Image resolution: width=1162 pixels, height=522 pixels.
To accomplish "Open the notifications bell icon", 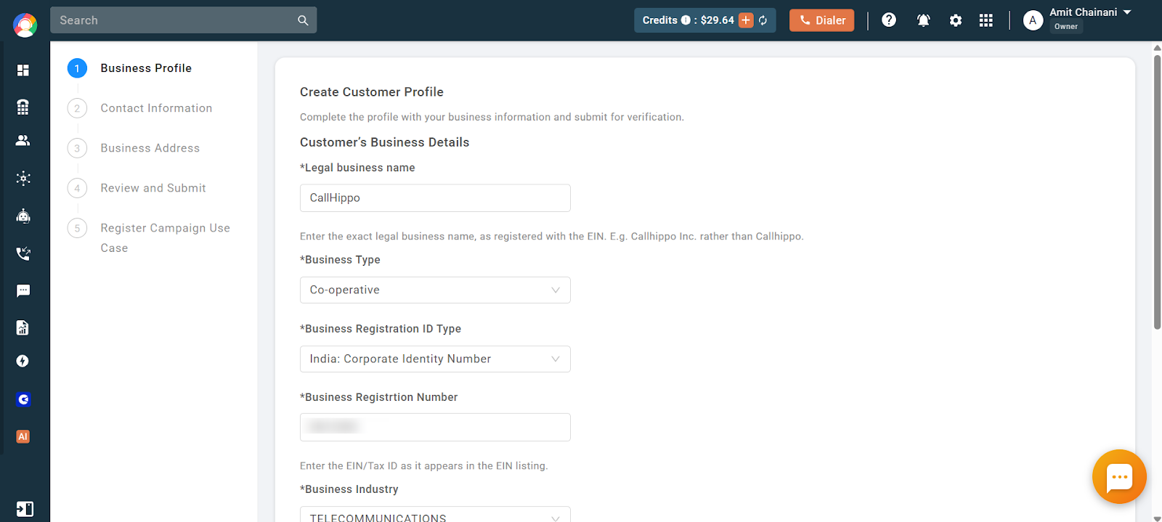I will click(924, 20).
